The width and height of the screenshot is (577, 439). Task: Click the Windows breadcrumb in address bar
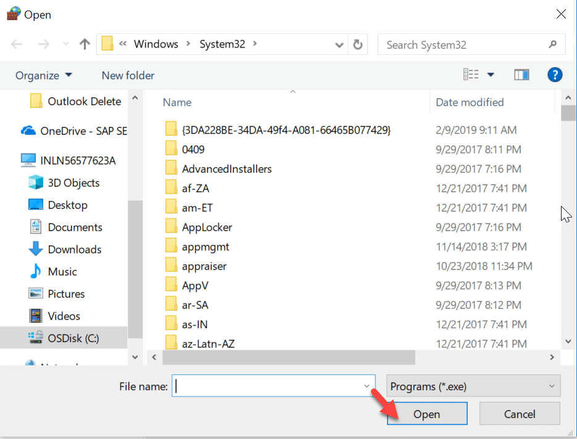156,44
